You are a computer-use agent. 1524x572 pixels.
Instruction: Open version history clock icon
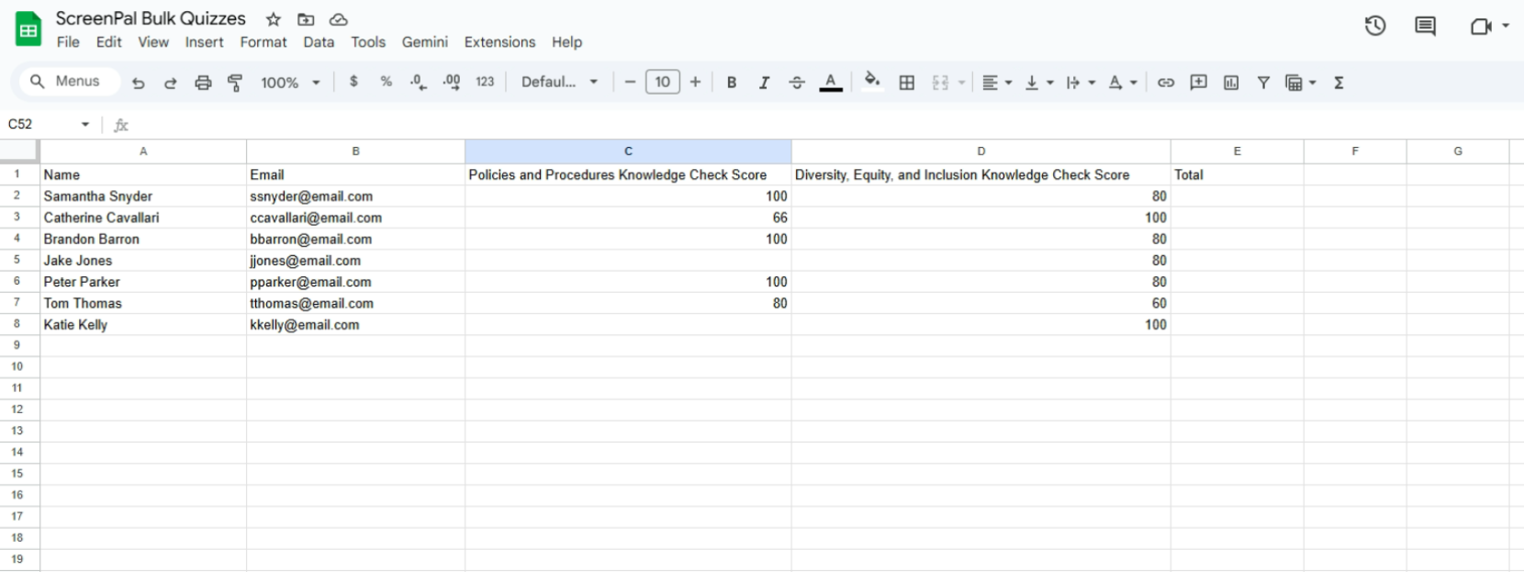point(1374,27)
